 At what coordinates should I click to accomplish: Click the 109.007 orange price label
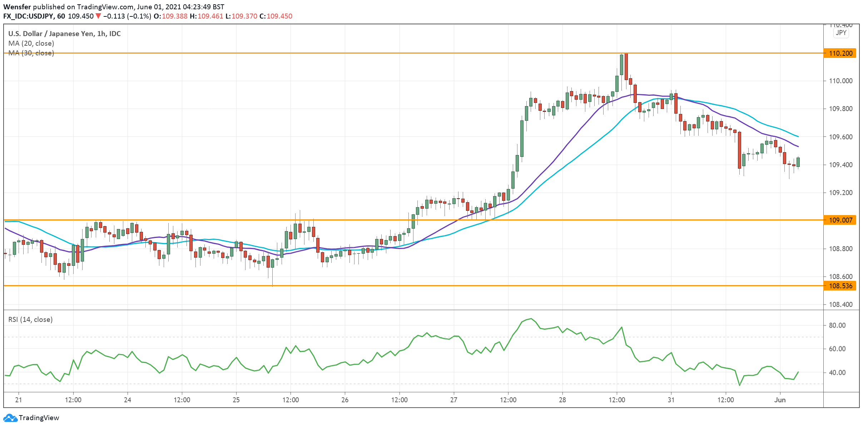tap(840, 220)
